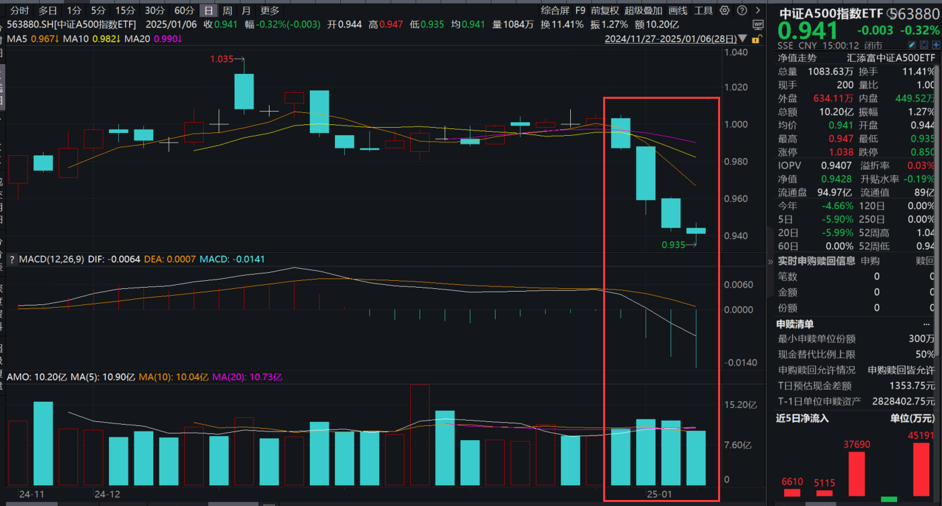Open chart settings gear icon
The image size is (942, 506).
pyautogui.click(x=724, y=11)
